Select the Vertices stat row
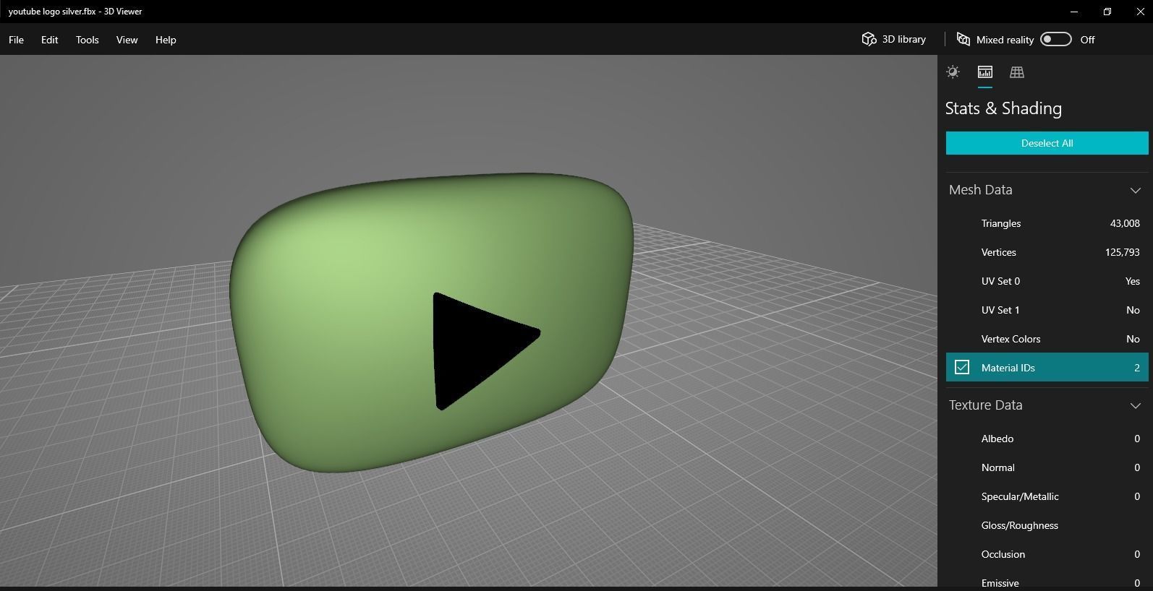 pos(1047,252)
